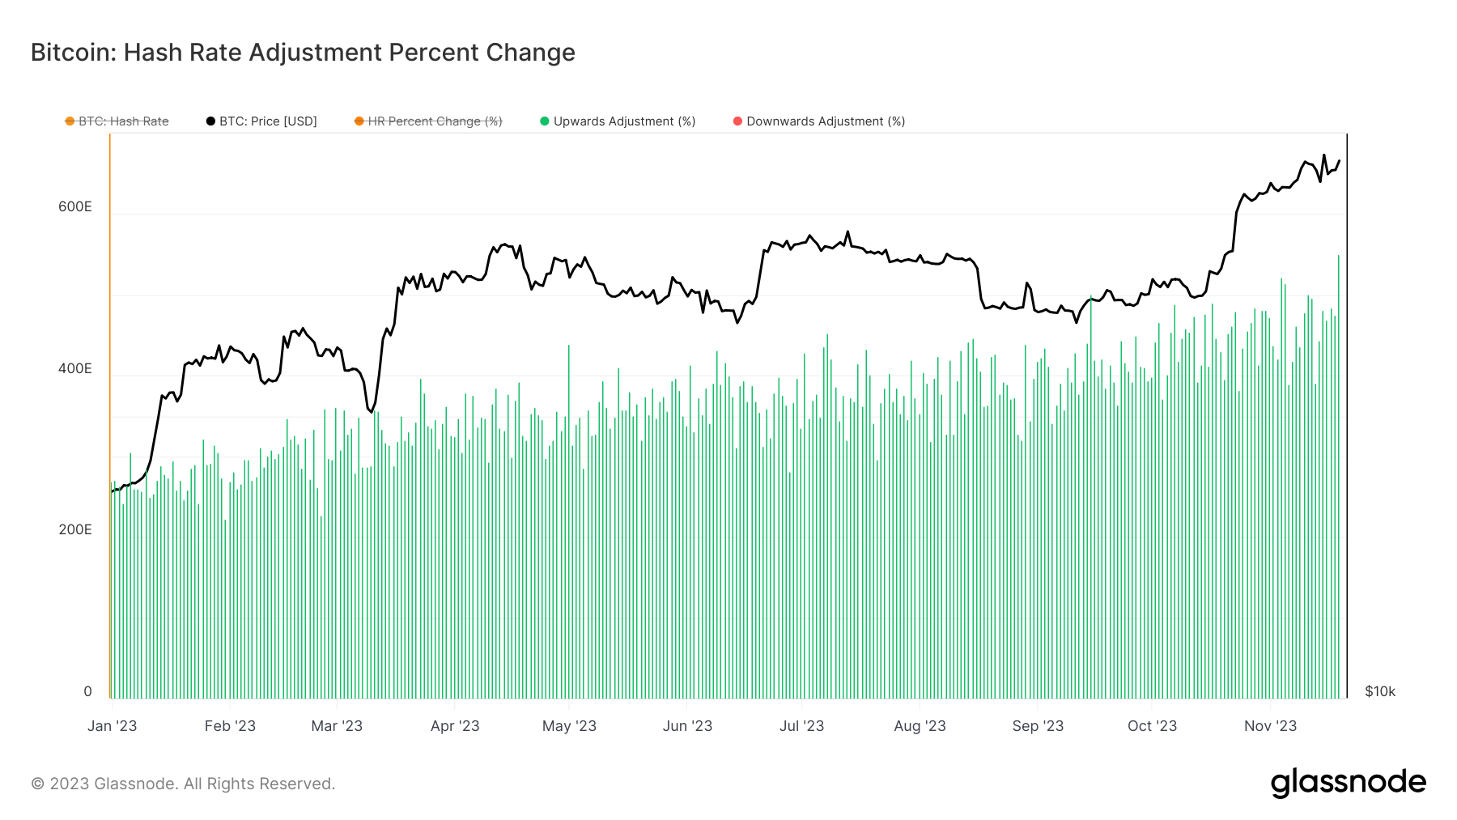Click the May '23 date label

click(569, 726)
